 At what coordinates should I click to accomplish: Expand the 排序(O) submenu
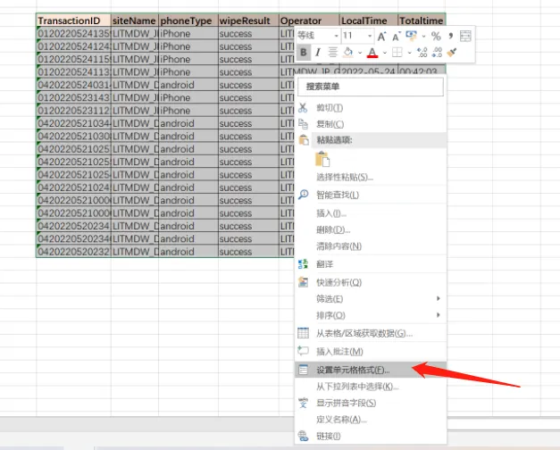(371, 315)
